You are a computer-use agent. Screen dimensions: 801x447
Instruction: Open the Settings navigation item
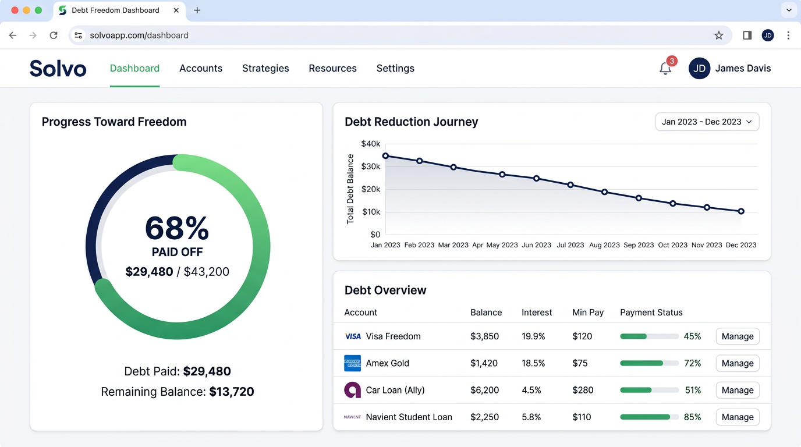pos(395,68)
